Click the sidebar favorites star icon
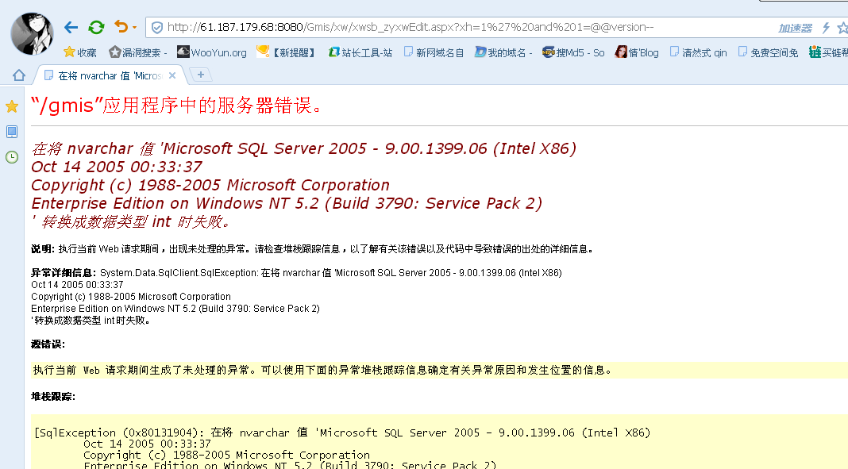Screen dimensions: 848x469 (12, 106)
